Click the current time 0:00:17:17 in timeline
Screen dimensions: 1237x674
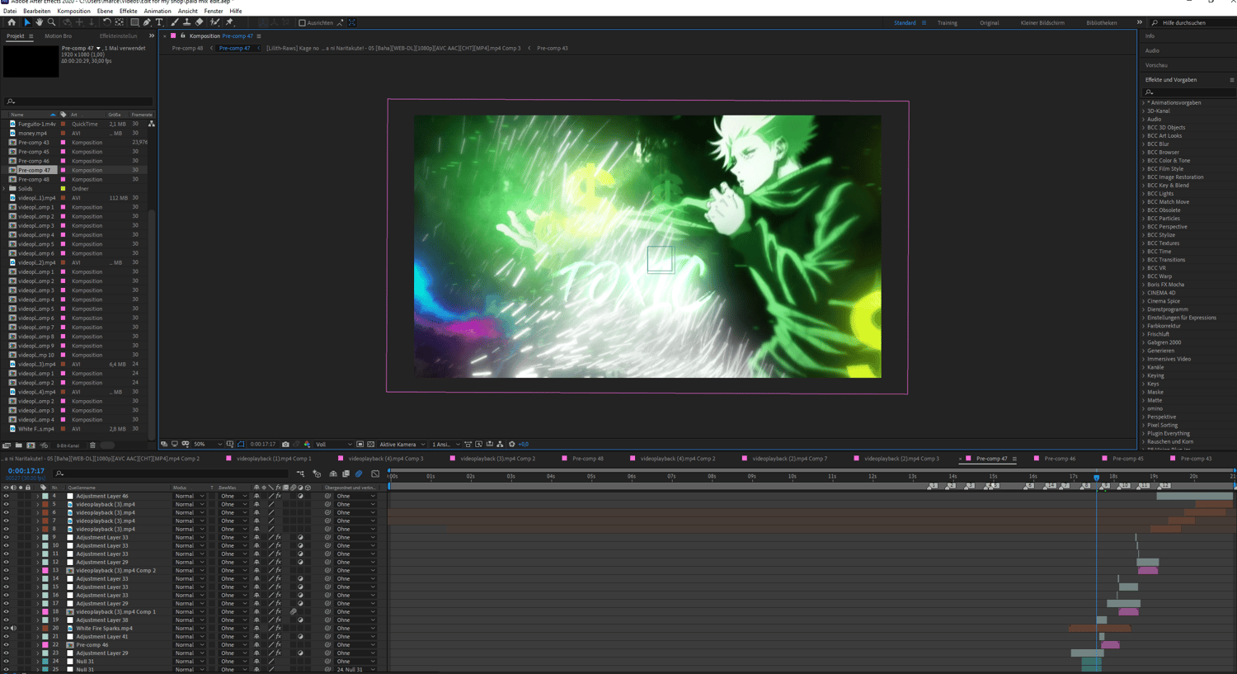point(26,470)
